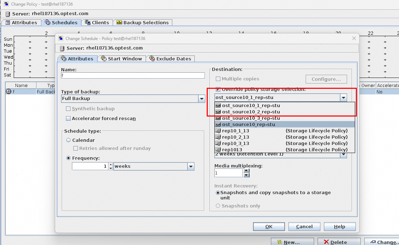Select the Frequency schedule type
This screenshot has height=245, width=399.
tap(68, 158)
